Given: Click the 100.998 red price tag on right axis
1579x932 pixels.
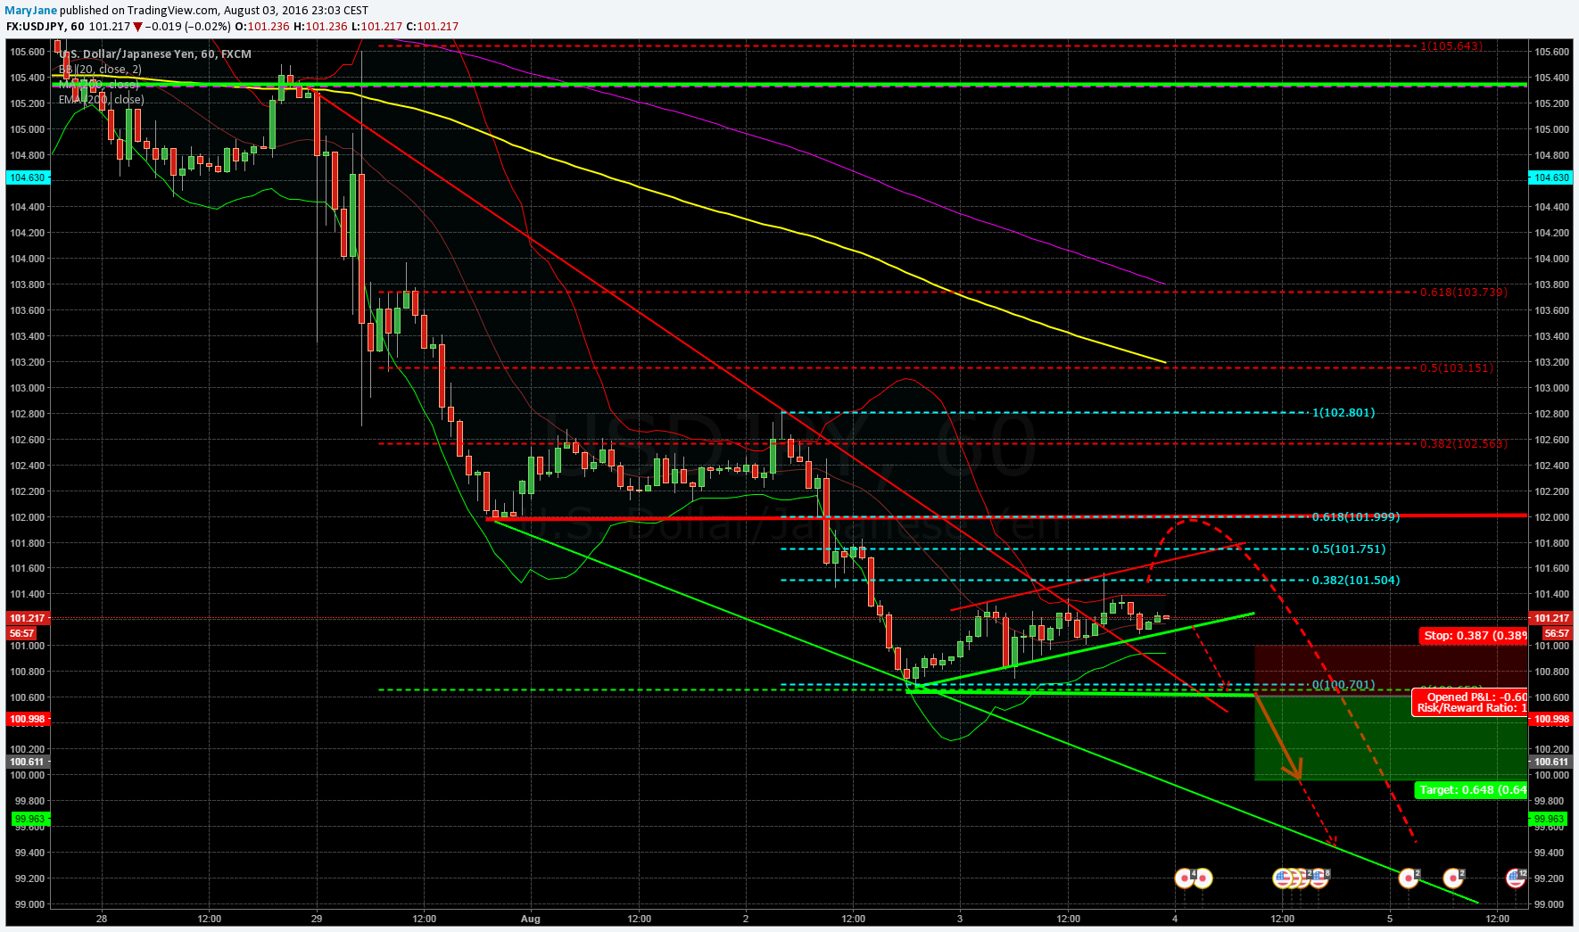Looking at the screenshot, I should tap(1550, 720).
